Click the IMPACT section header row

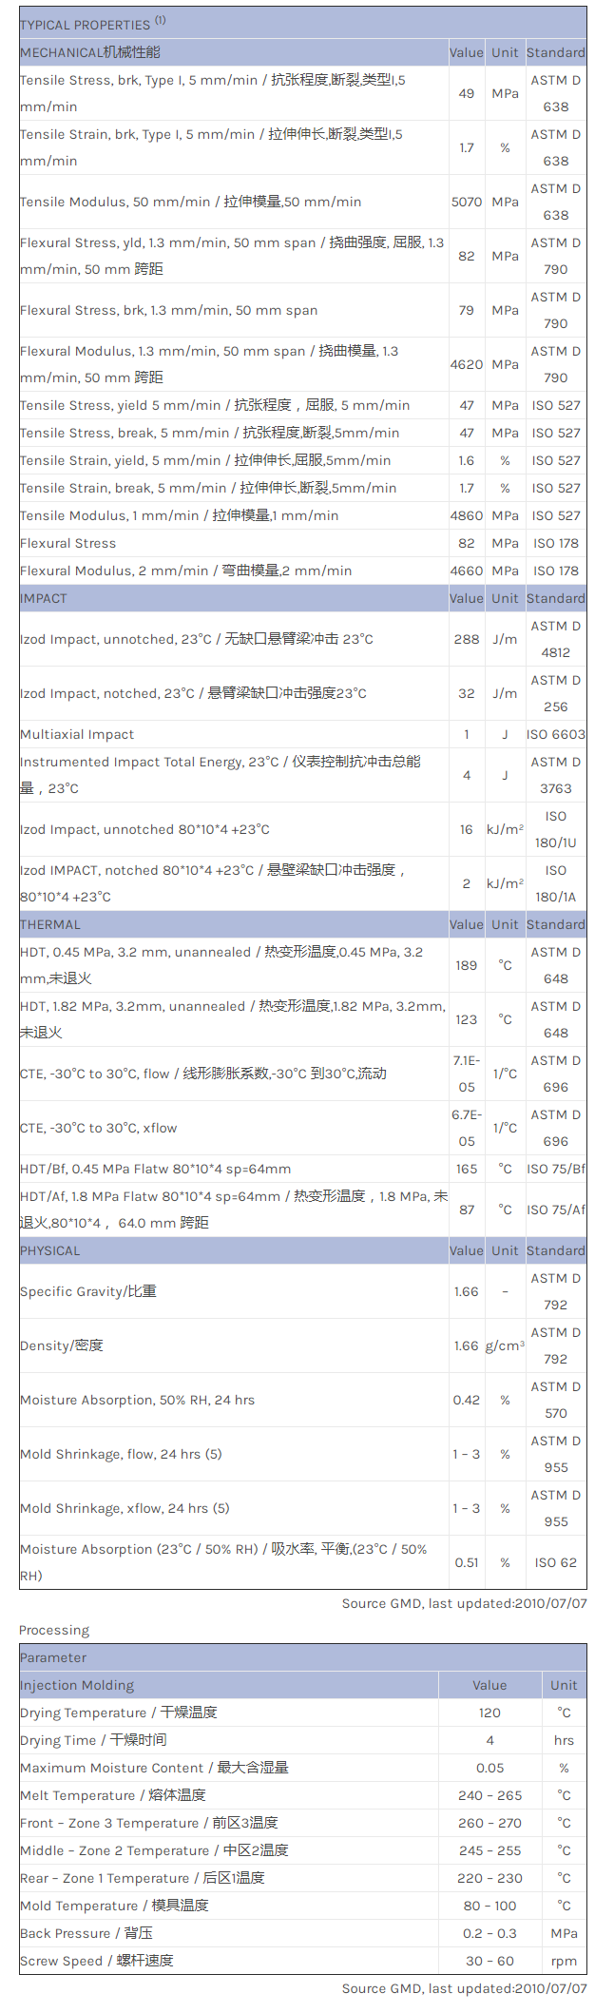(44, 598)
